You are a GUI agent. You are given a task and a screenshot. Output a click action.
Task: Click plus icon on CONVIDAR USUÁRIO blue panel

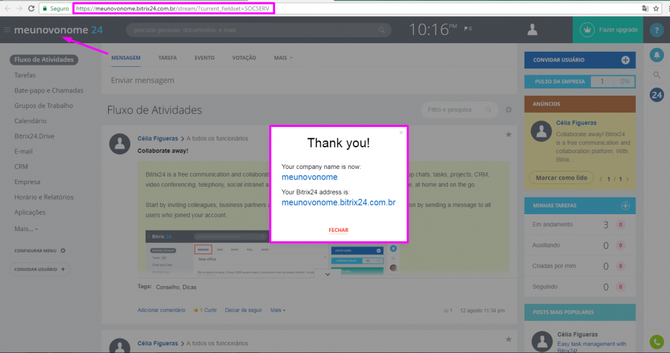625,60
